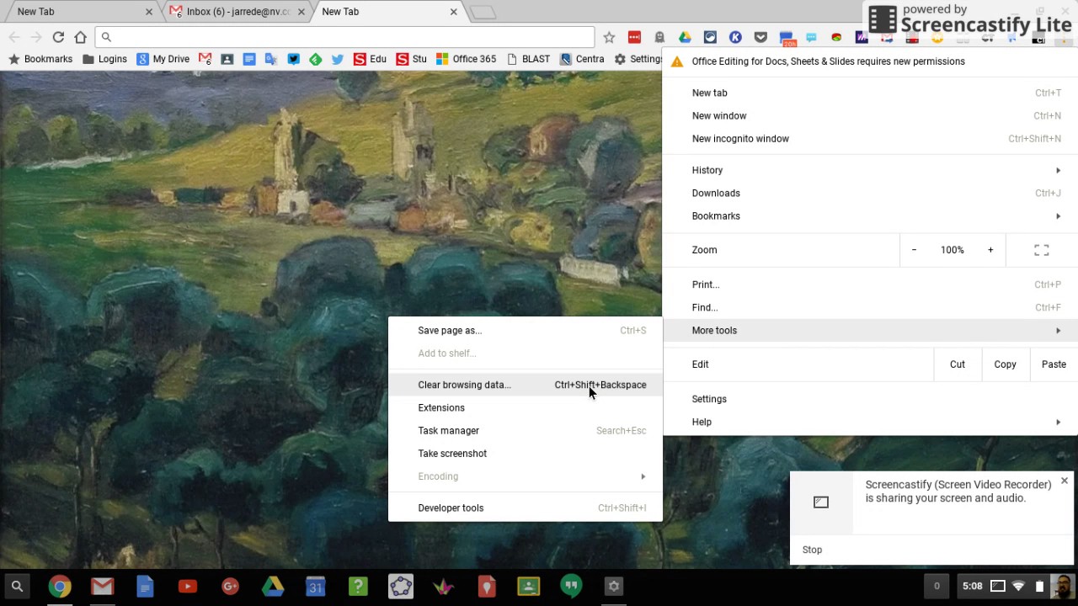Launch YouTube from the shelf

[187, 586]
